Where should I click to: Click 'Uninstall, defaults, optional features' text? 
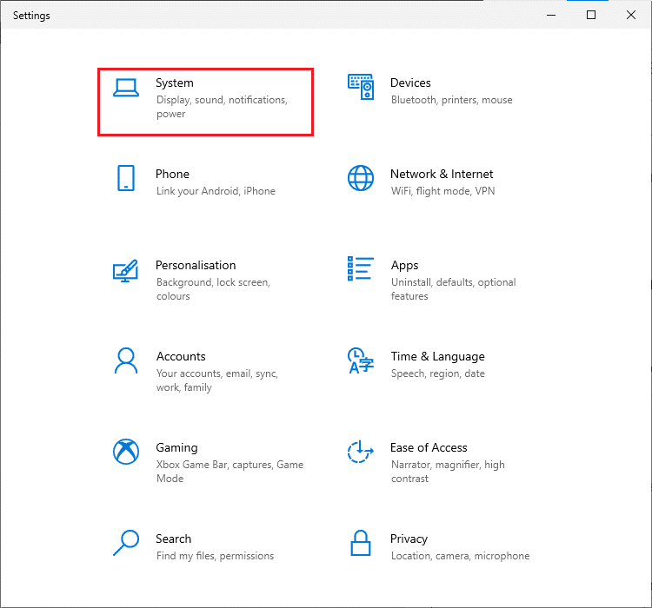pos(453,289)
